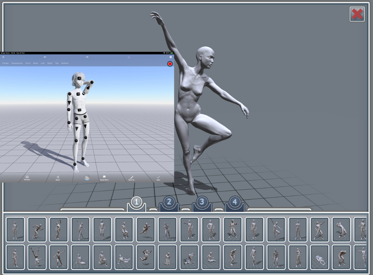This screenshot has height=275, width=373.
Task: Tap the Share icon
Action: [x=58, y=177]
